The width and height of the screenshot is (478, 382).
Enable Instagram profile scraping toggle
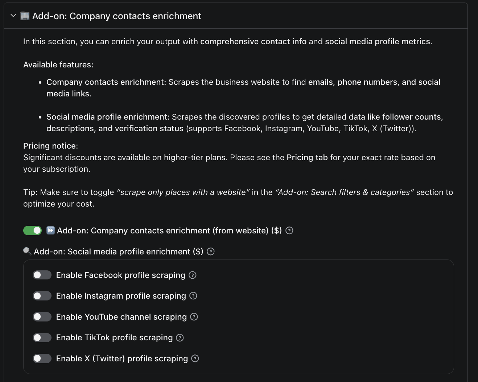click(42, 296)
